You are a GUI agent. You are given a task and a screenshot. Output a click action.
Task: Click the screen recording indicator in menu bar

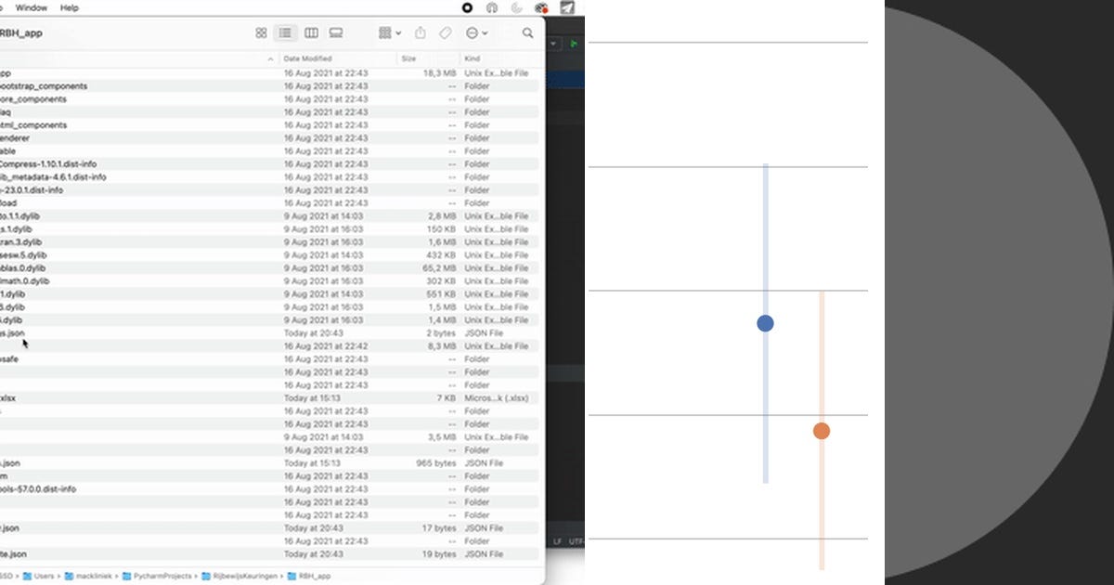click(467, 8)
